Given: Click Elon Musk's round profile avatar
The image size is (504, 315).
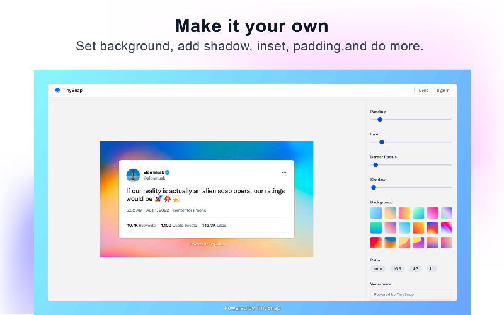Looking at the screenshot, I should [x=133, y=175].
